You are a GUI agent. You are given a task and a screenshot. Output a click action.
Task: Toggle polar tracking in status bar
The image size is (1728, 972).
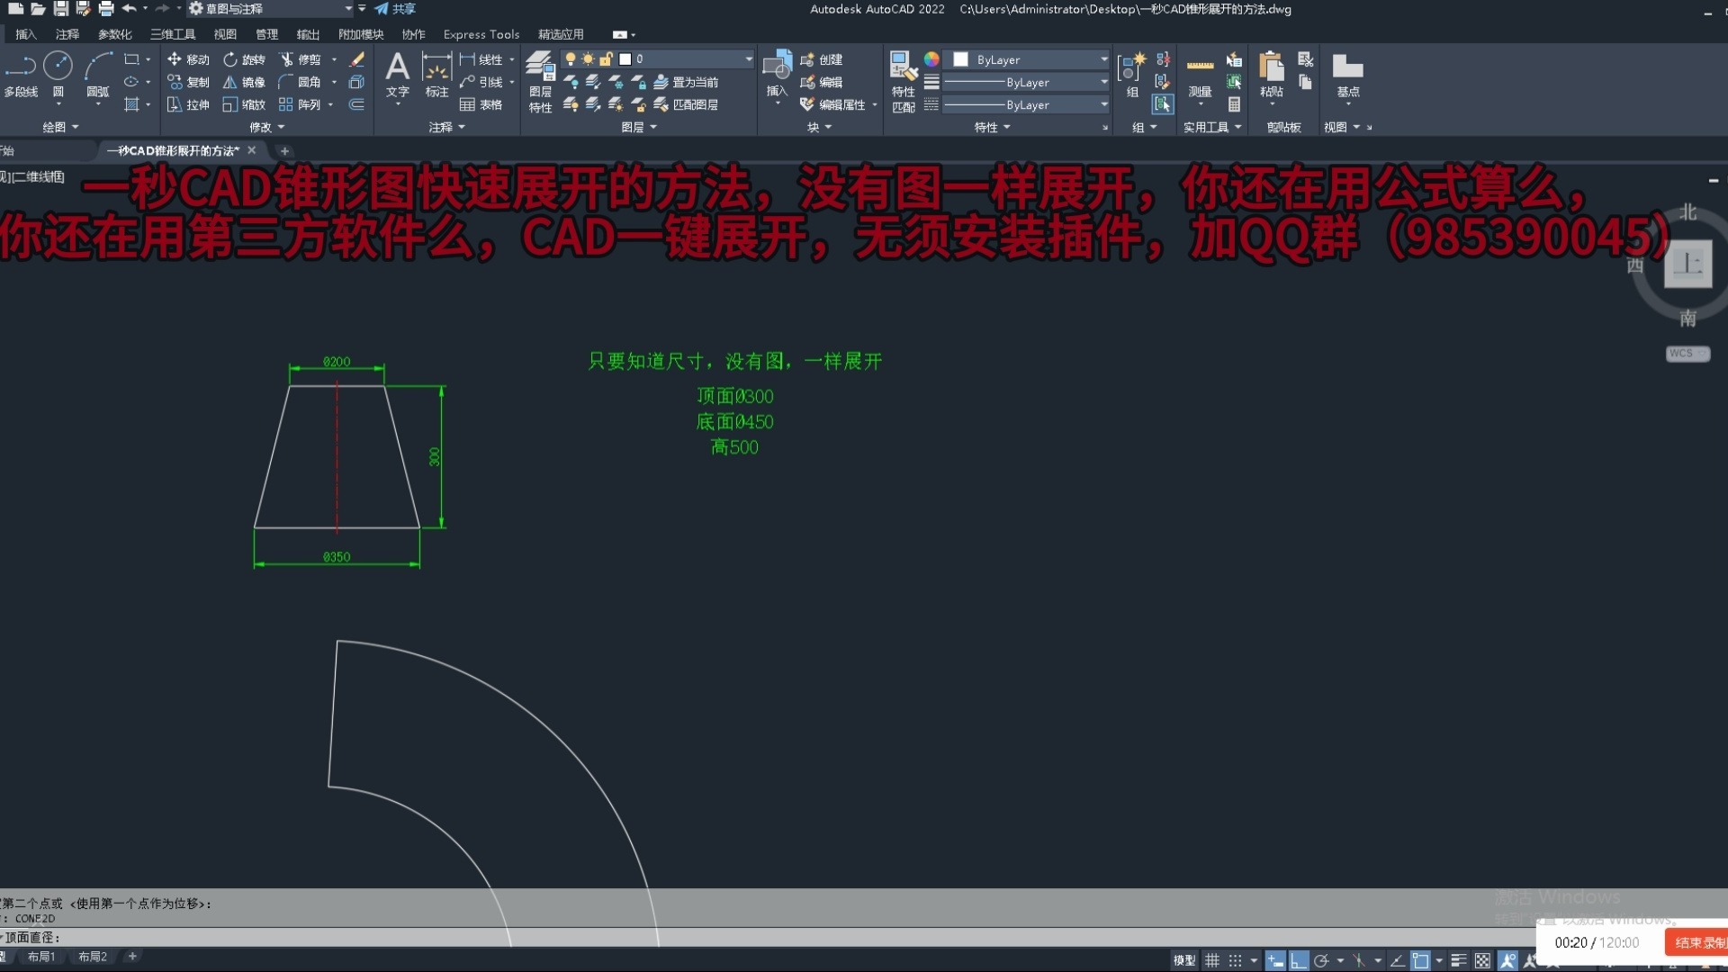[1321, 960]
